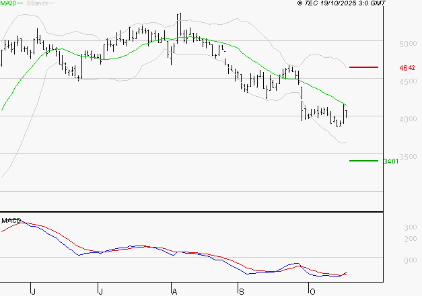Select the O month marker on time axis
This screenshot has width=422, height=296.
(x=312, y=291)
